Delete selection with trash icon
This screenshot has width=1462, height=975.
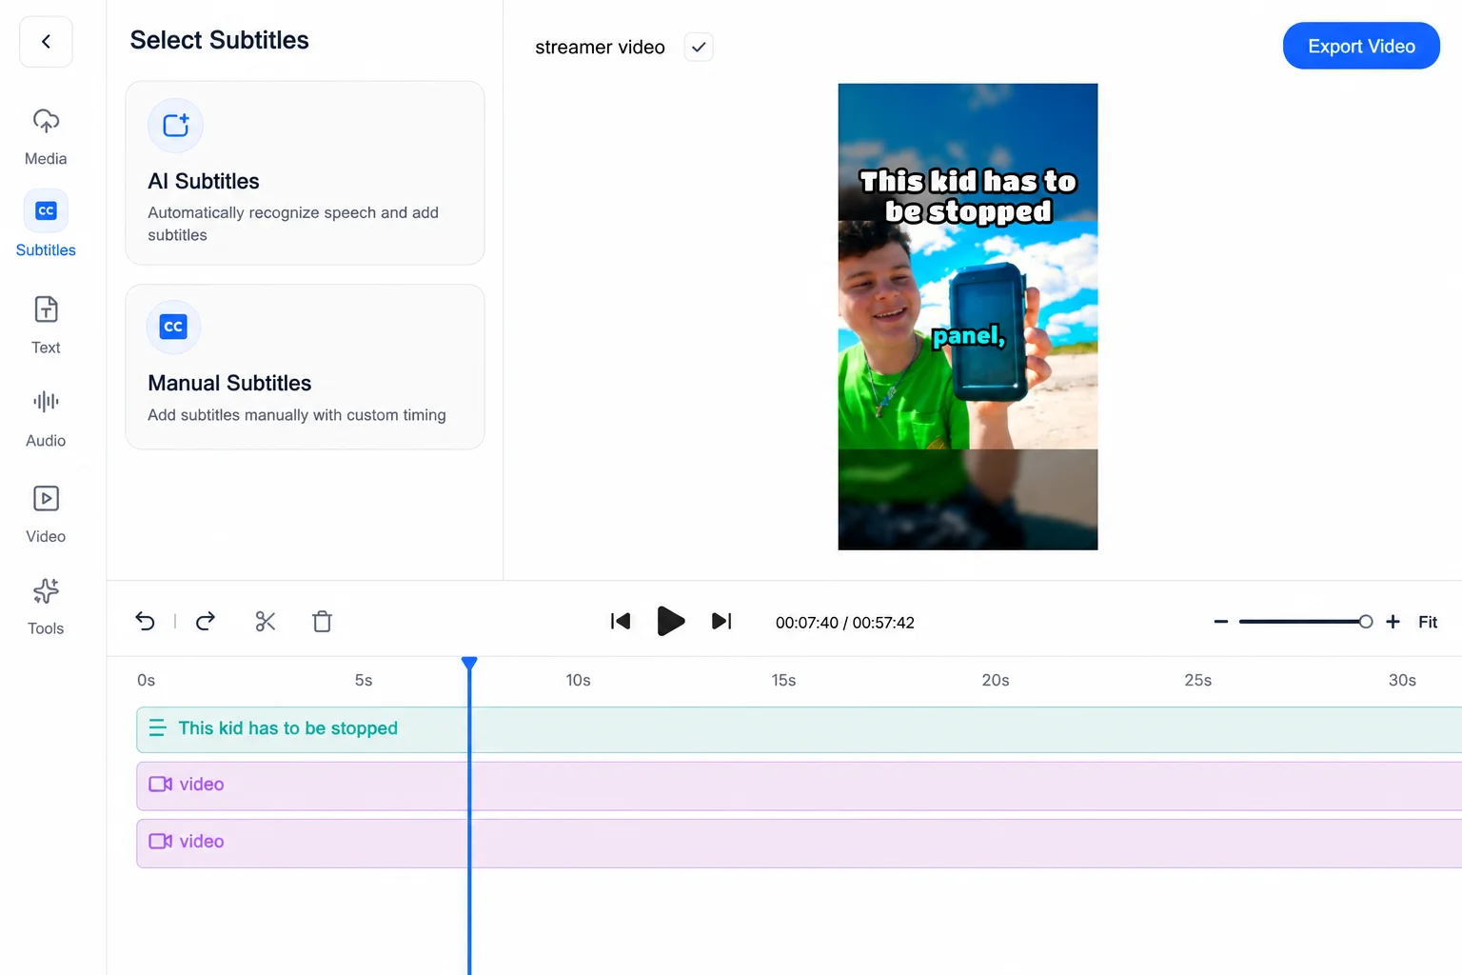[323, 622]
